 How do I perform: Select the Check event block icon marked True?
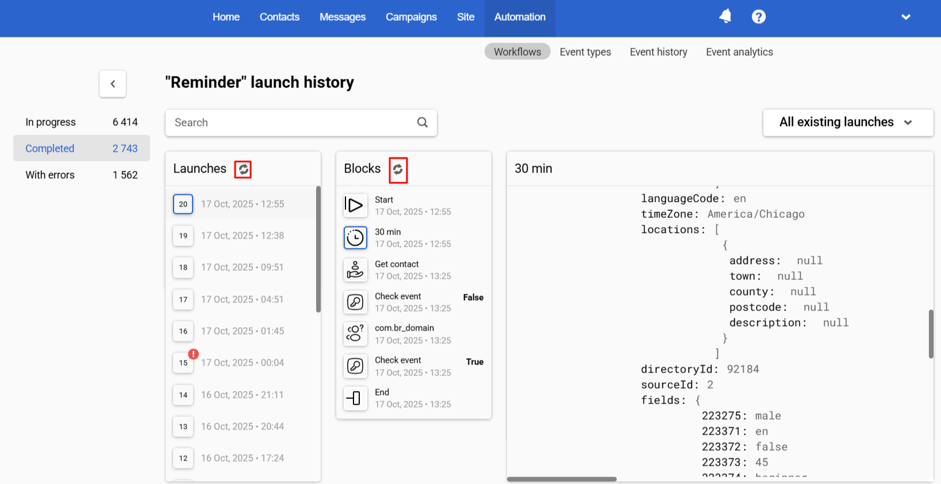tap(355, 366)
